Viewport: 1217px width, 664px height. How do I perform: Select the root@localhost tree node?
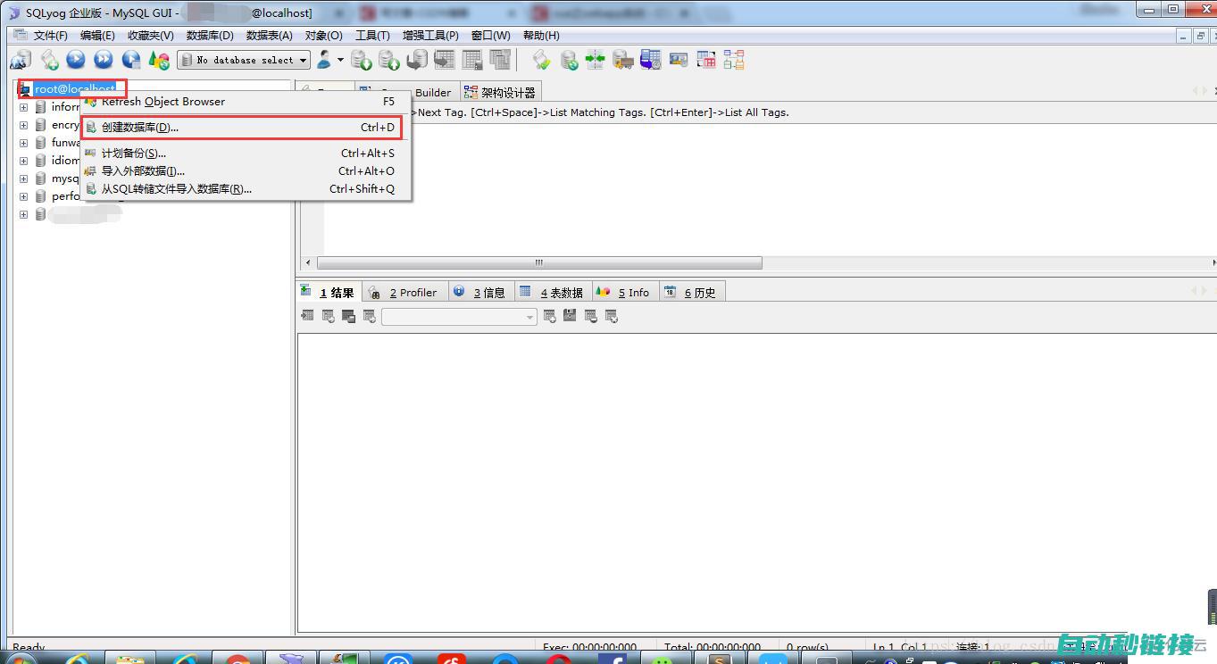tap(74, 89)
